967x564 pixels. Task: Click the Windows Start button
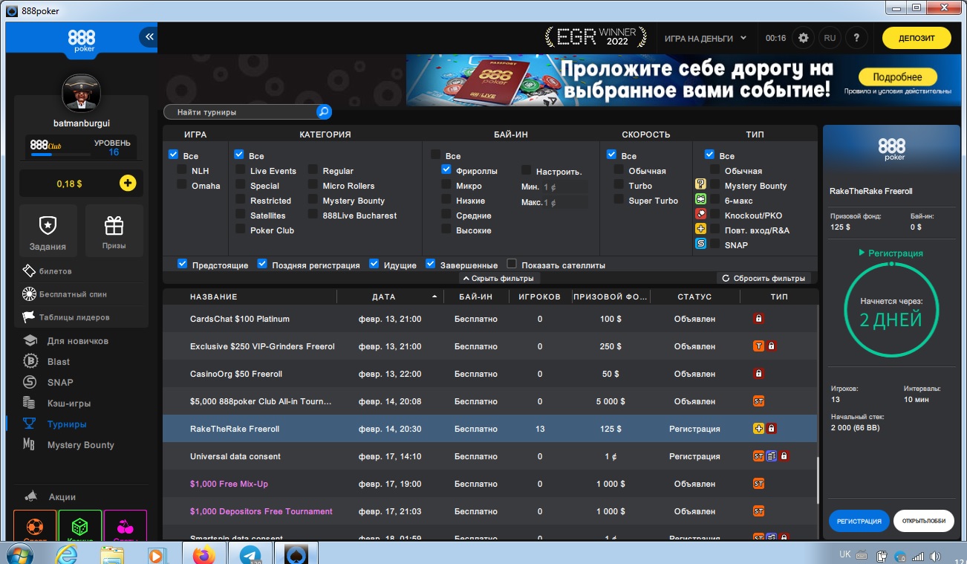19,554
